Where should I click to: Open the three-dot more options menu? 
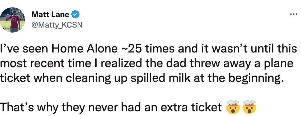pyautogui.click(x=294, y=14)
